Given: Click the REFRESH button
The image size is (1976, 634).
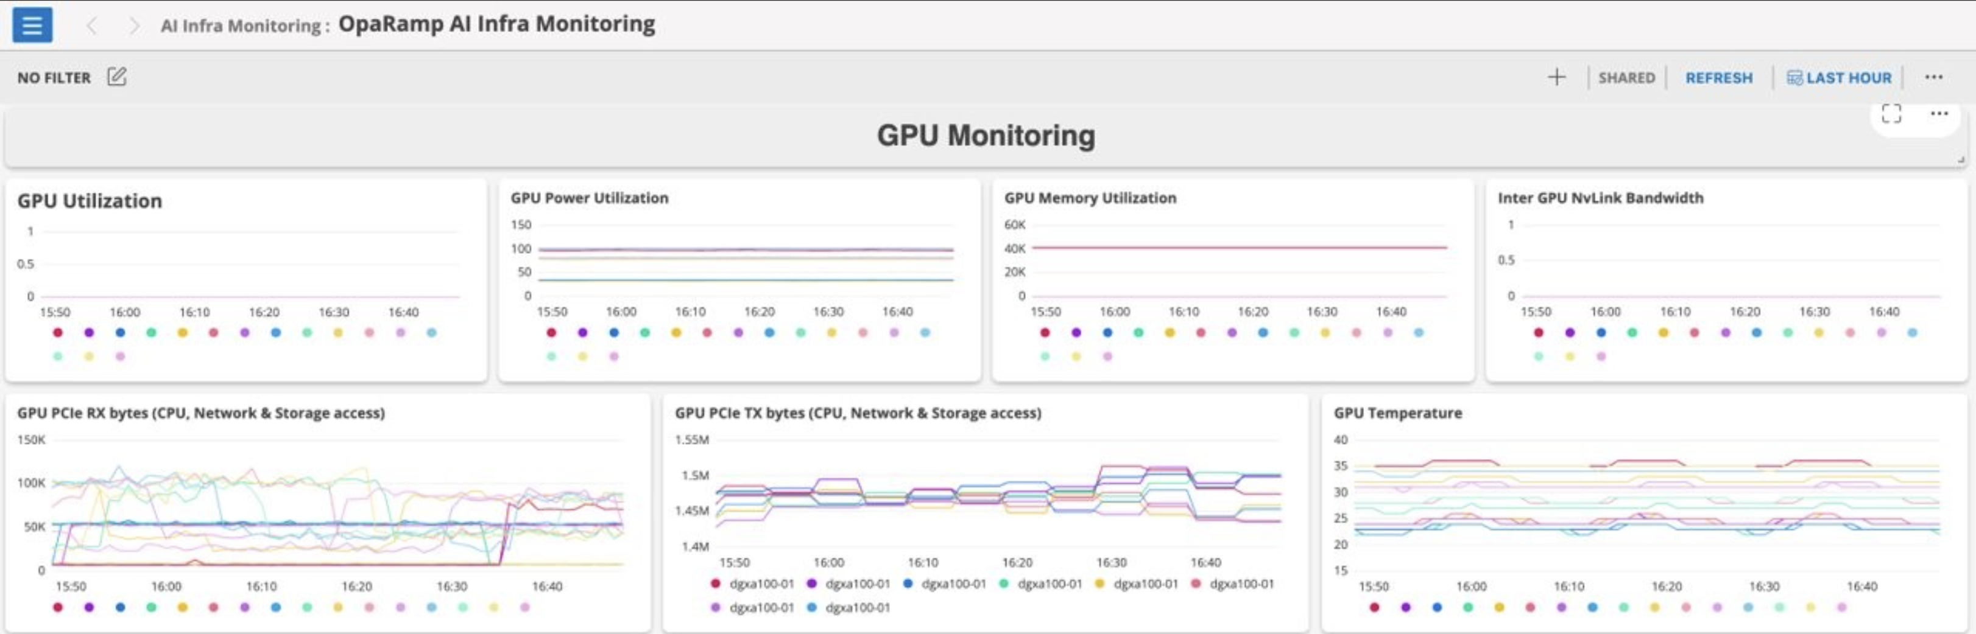Looking at the screenshot, I should tap(1718, 77).
